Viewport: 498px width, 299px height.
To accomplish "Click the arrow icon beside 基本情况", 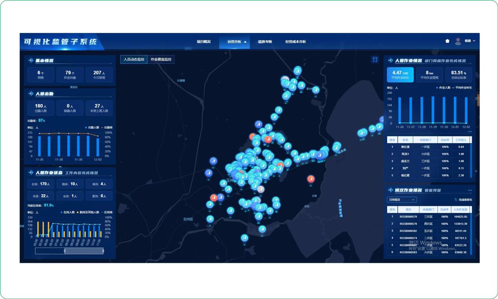I will tap(31, 61).
